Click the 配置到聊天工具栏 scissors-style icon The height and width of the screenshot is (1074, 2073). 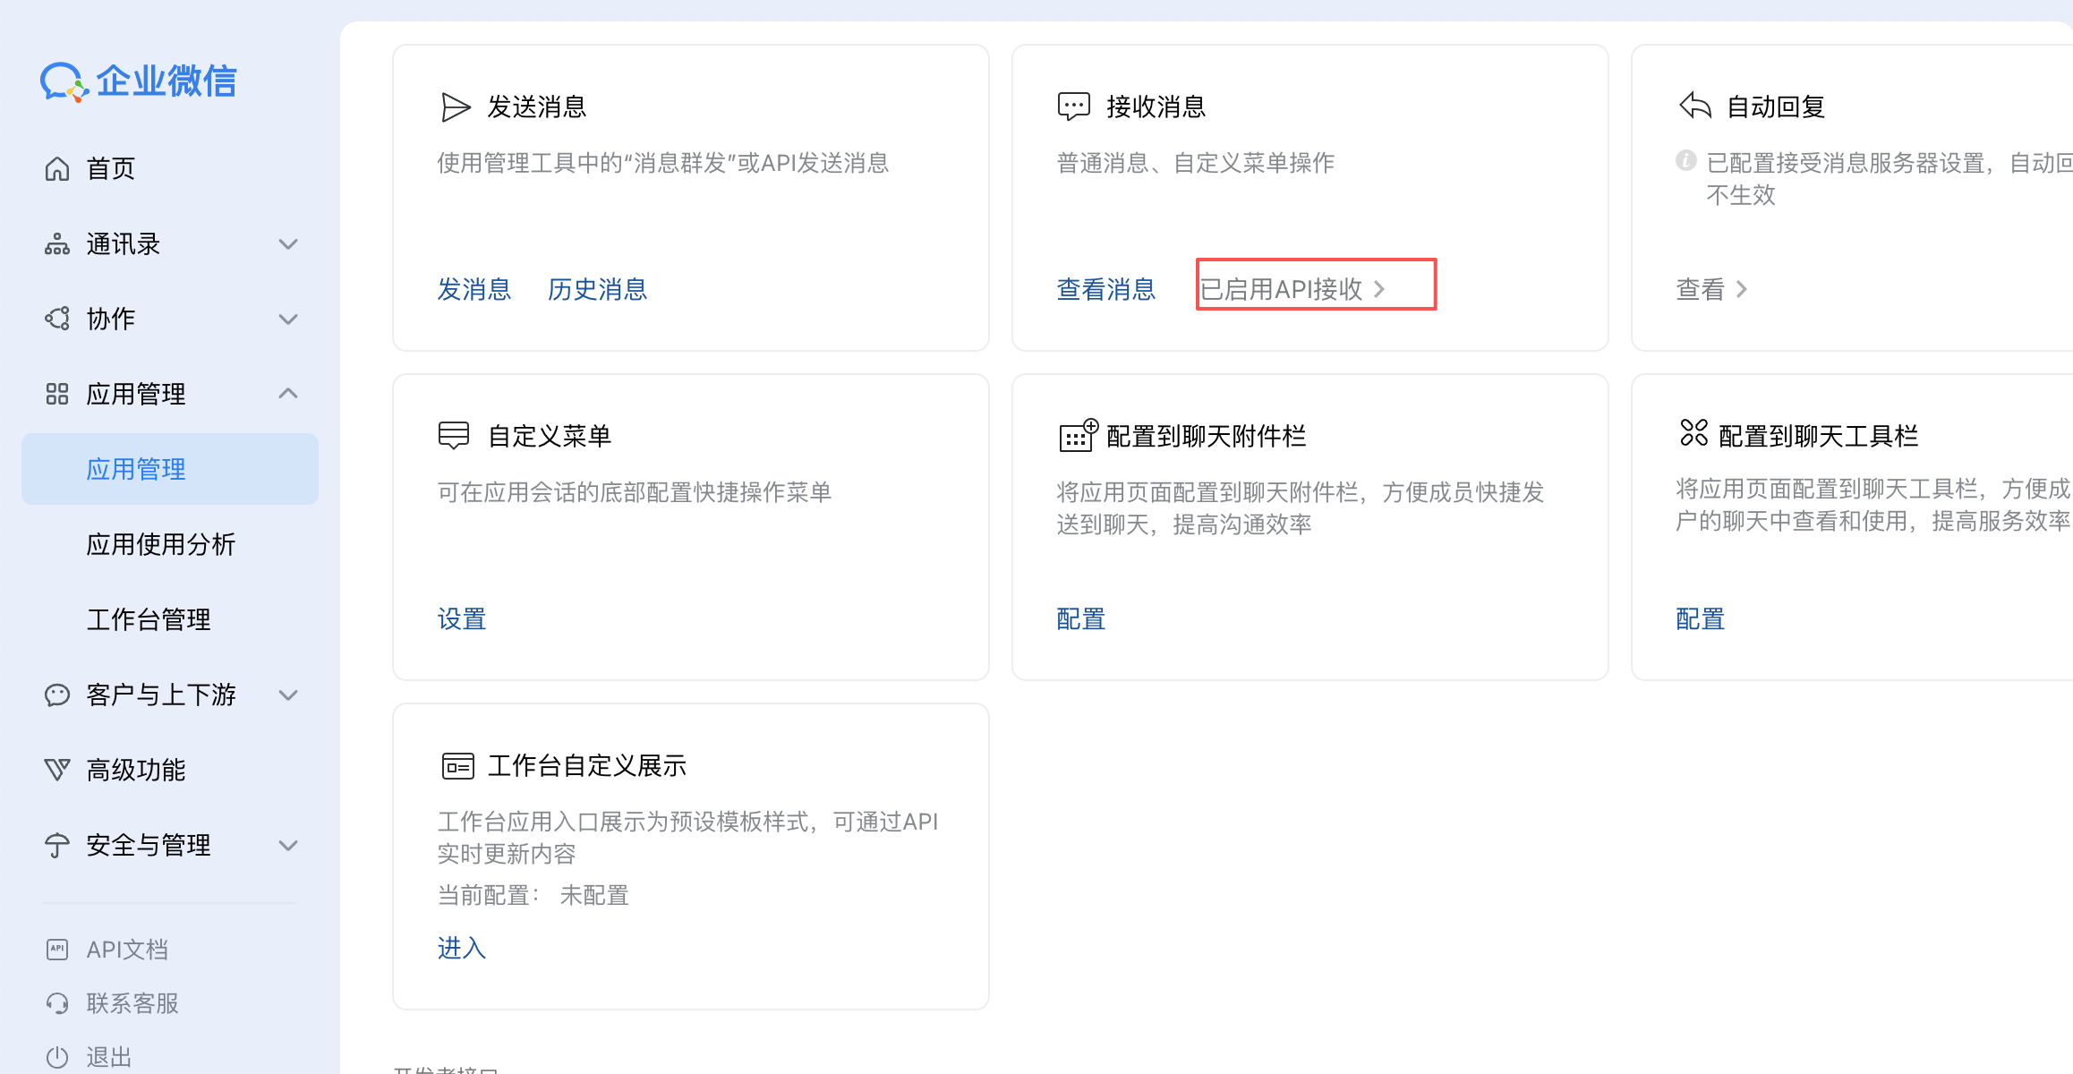click(1693, 435)
